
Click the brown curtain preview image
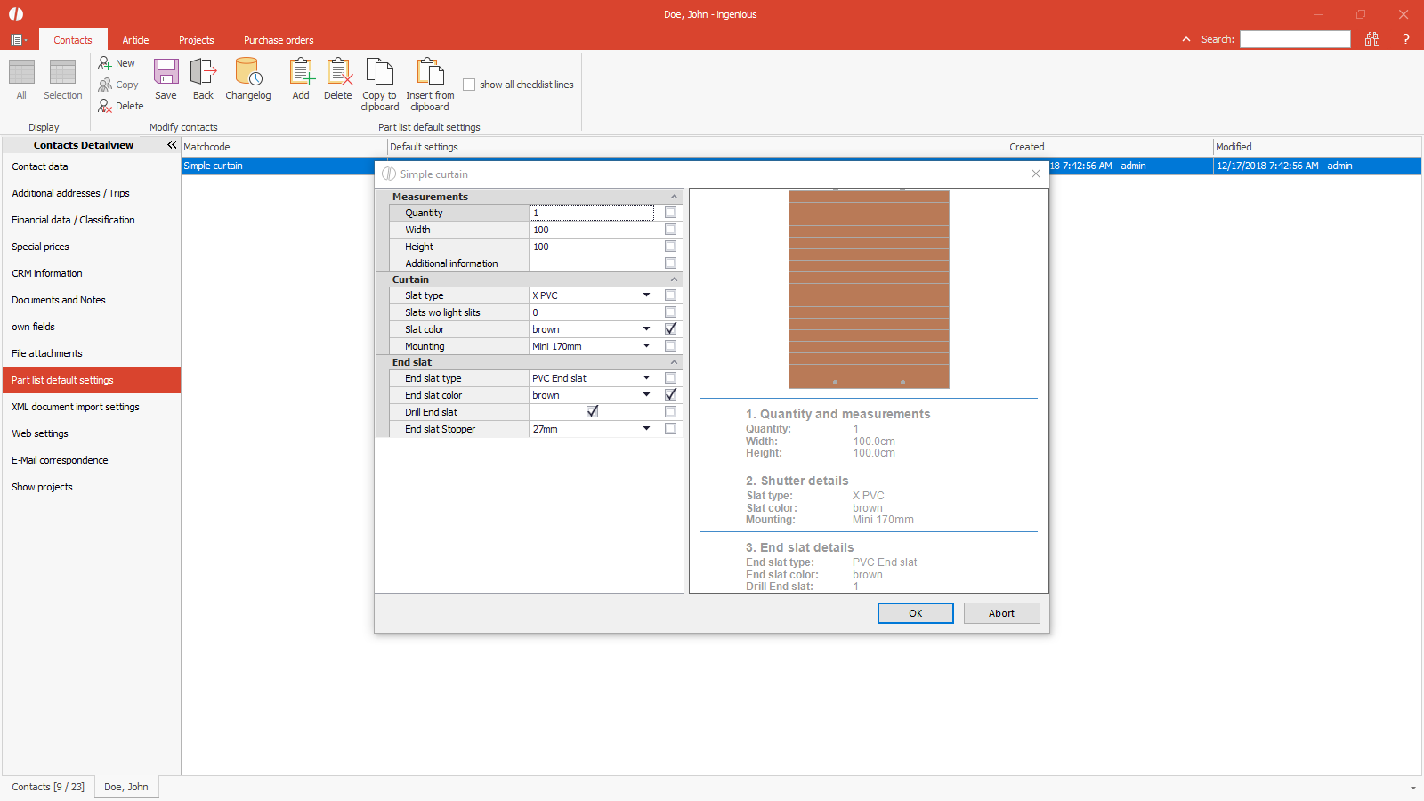click(x=869, y=289)
